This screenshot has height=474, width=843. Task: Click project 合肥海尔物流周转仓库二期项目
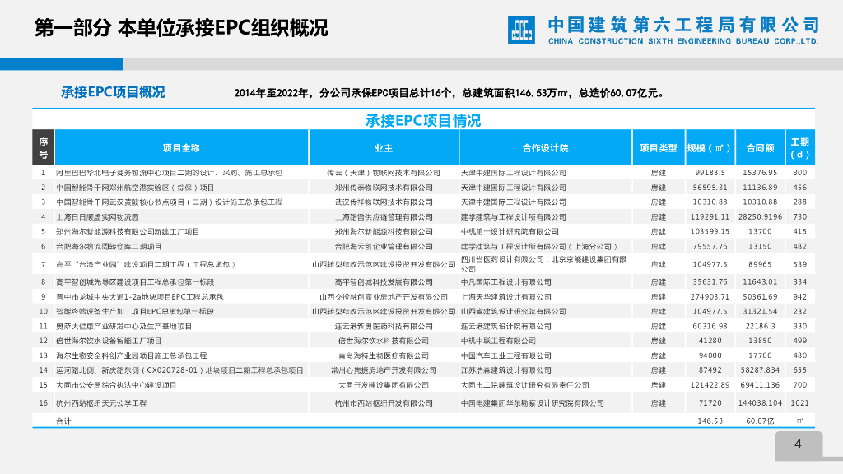(x=109, y=247)
